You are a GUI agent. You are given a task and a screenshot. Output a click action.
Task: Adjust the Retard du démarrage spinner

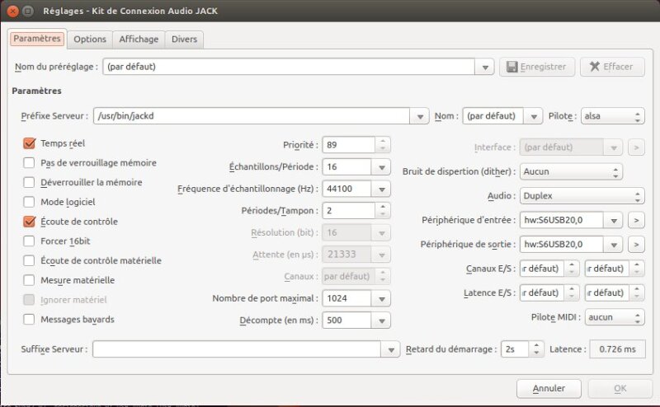pos(535,349)
